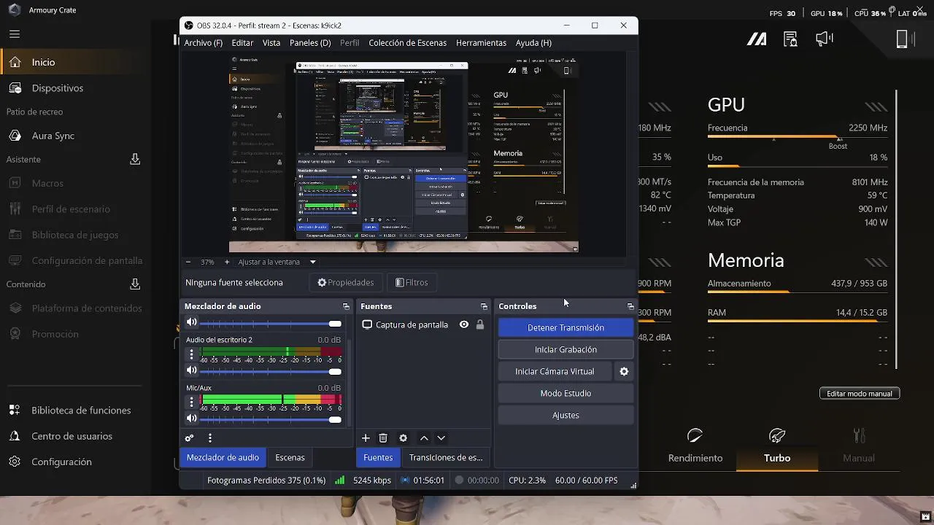
Task: Click the download icon next to Contenido
Action: pyautogui.click(x=135, y=284)
